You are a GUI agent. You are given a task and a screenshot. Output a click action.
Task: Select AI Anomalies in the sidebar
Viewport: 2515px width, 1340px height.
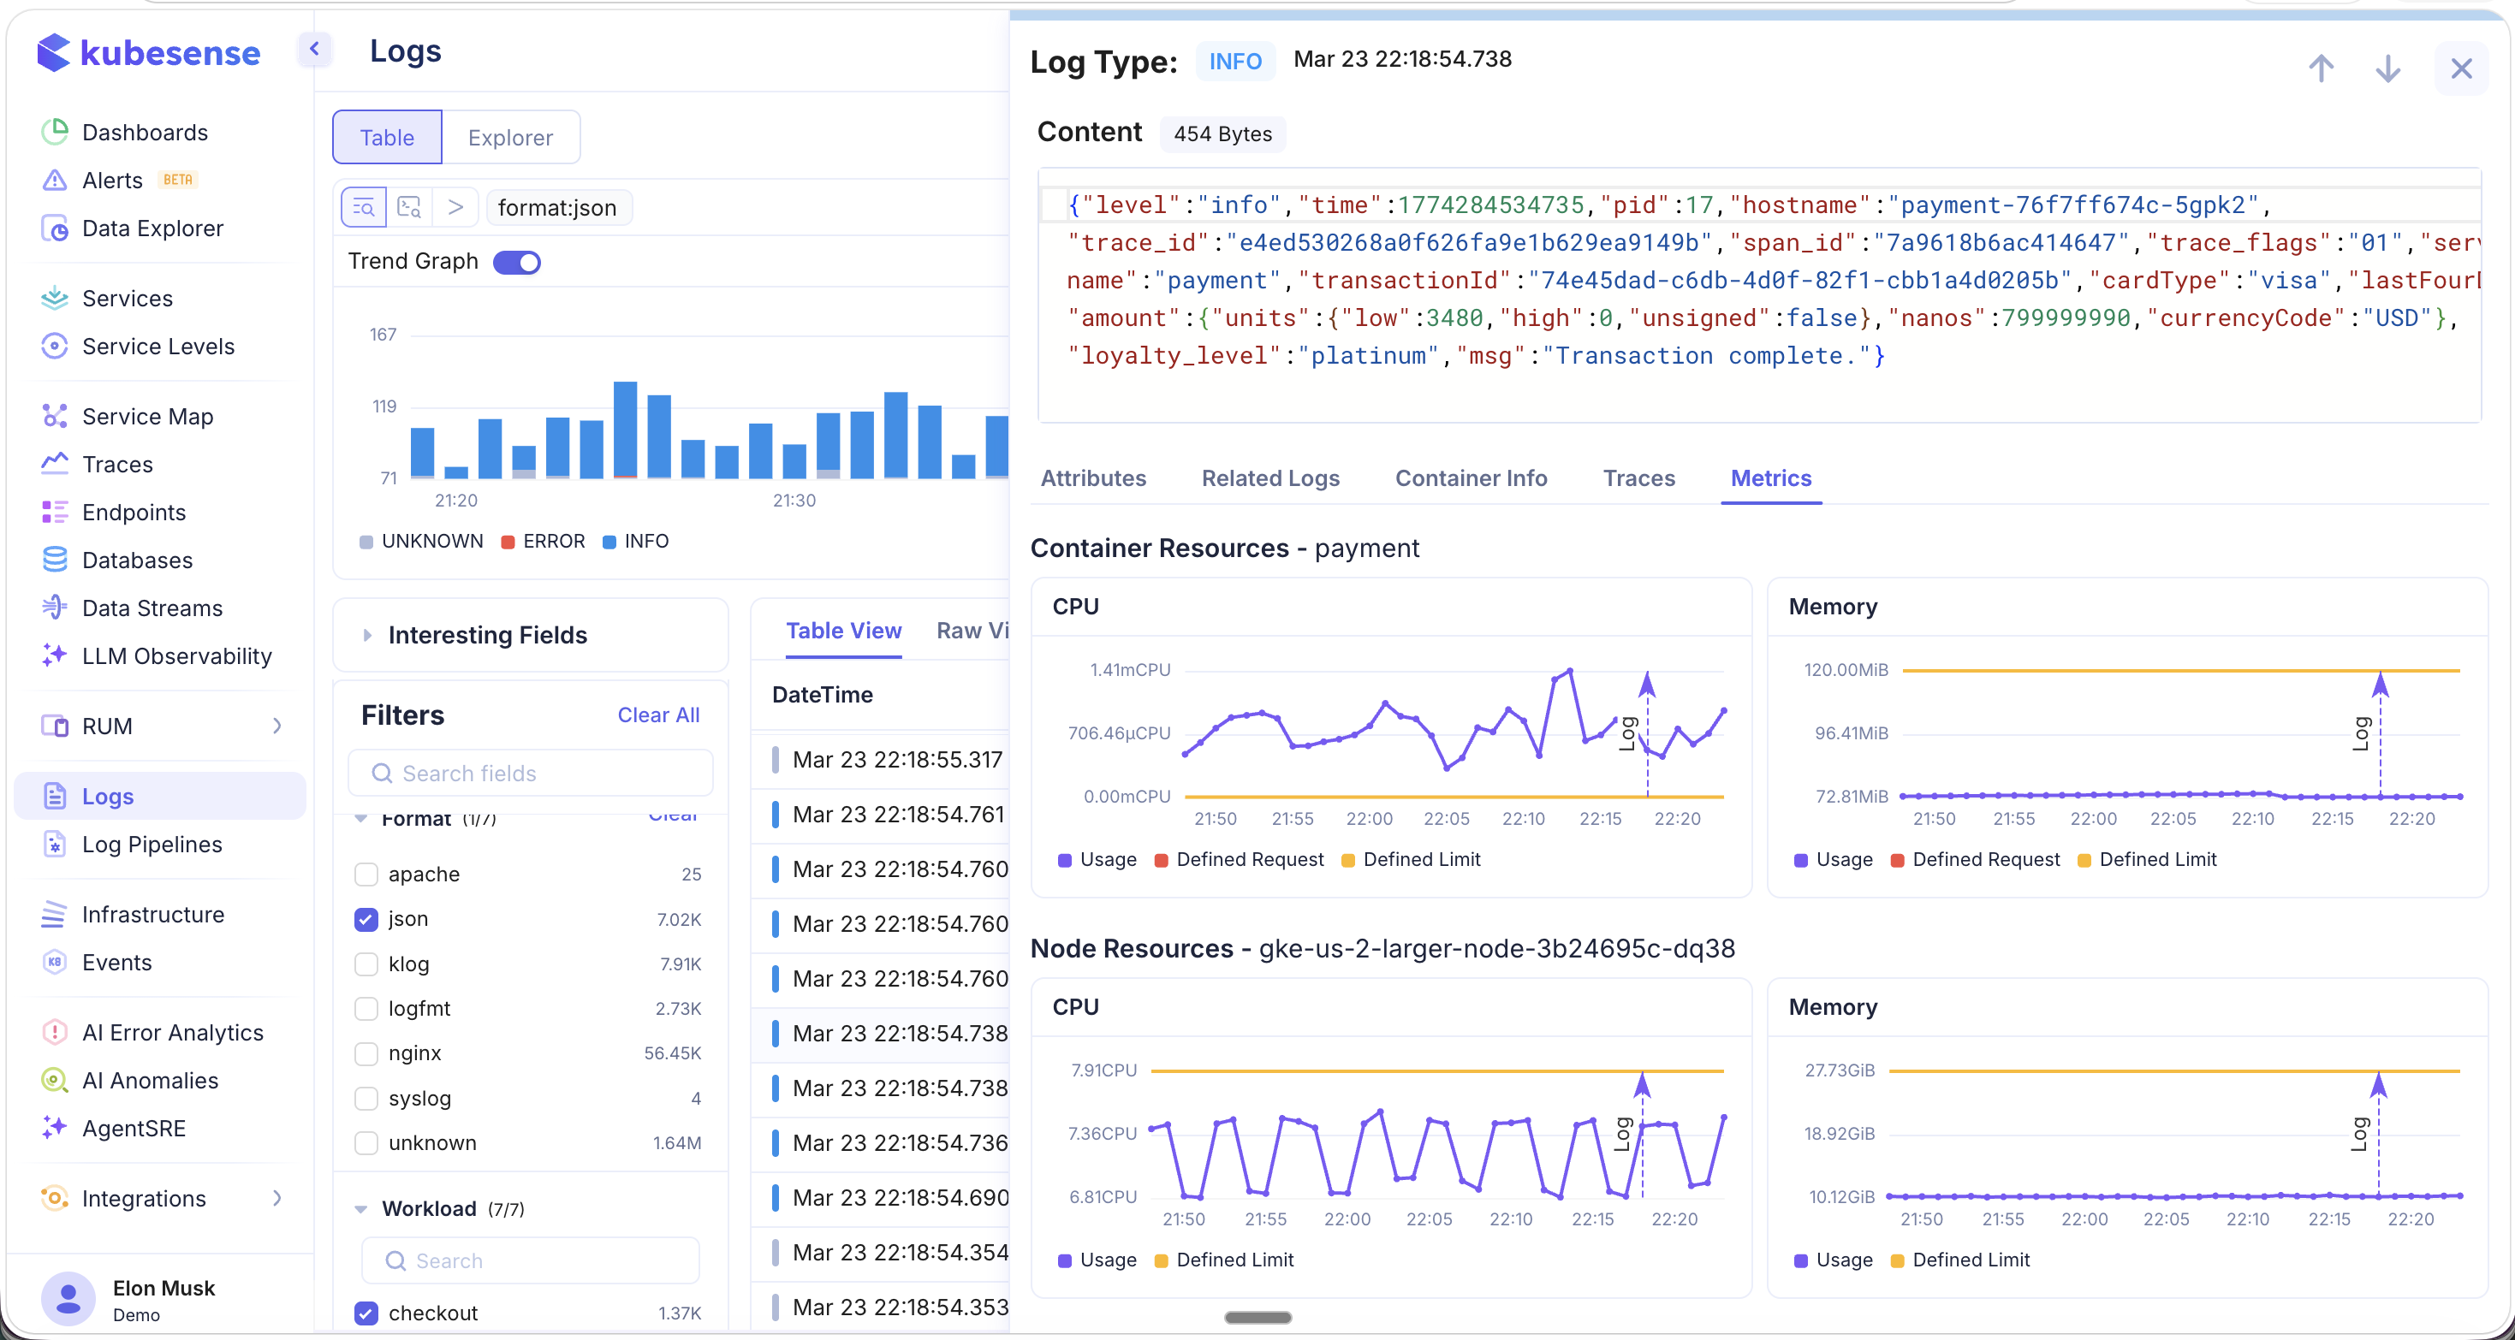pos(151,1081)
